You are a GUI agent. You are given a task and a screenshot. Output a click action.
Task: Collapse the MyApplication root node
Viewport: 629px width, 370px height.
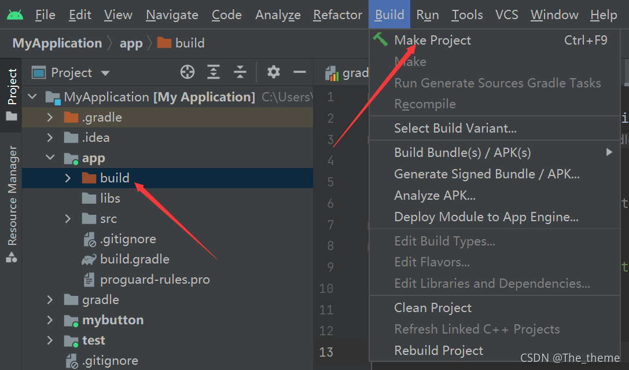(32, 97)
